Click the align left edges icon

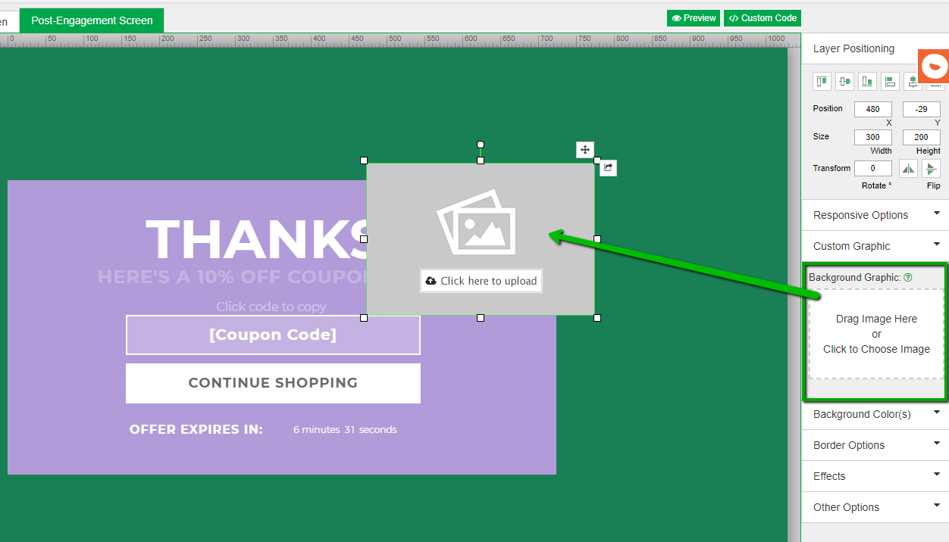coord(890,82)
